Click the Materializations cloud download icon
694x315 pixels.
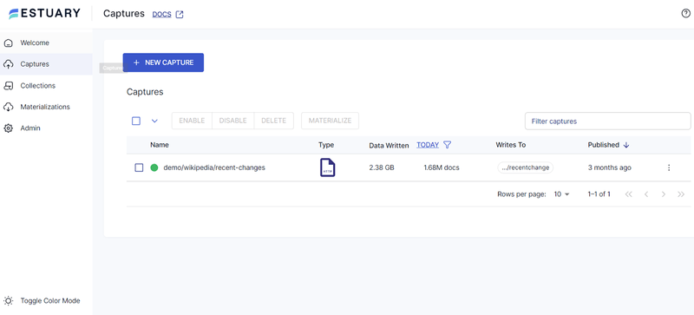[x=8, y=107]
